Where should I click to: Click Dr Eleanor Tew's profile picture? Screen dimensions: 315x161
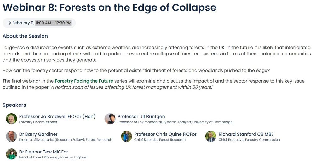click(11, 154)
